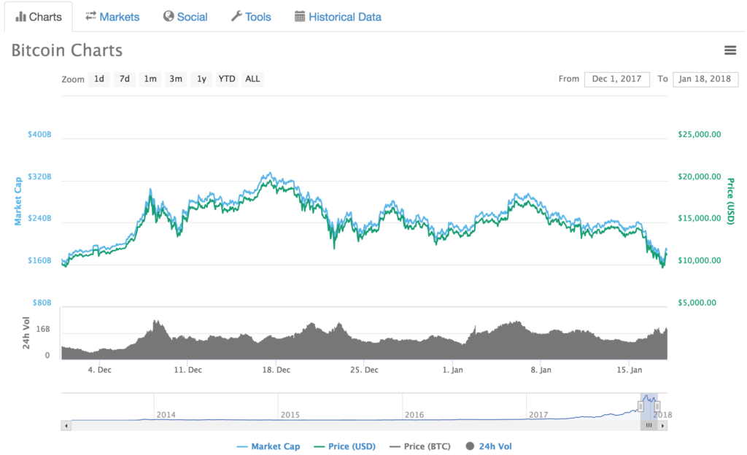Click the 4. Dec date axis label

click(99, 370)
